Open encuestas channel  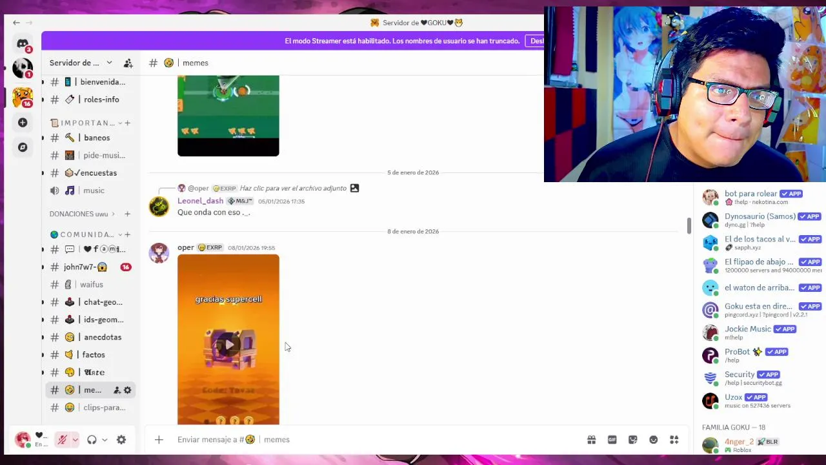click(x=90, y=173)
